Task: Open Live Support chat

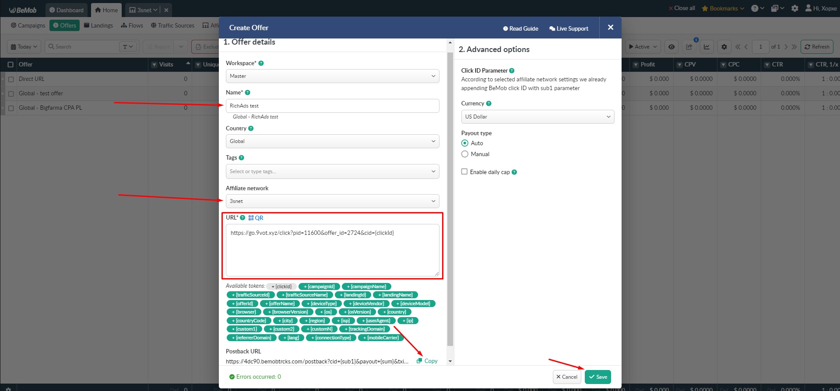Action: [569, 28]
